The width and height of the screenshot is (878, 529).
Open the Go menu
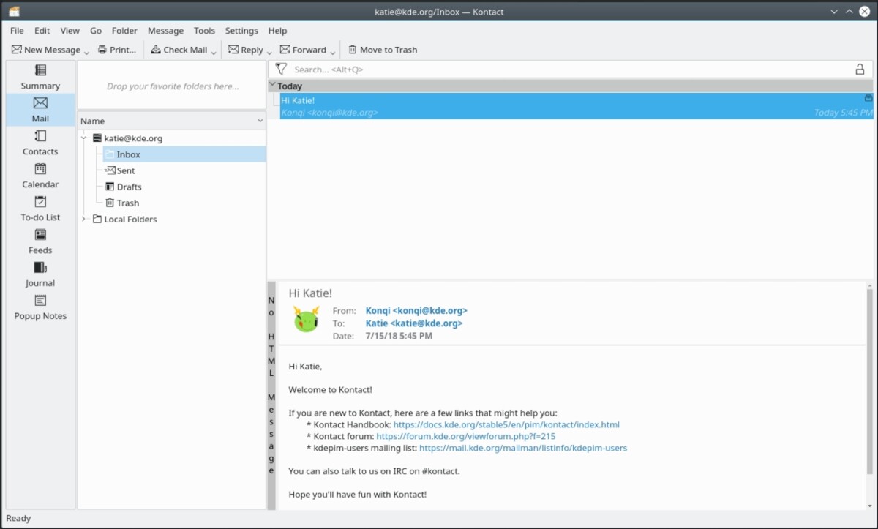coord(96,31)
